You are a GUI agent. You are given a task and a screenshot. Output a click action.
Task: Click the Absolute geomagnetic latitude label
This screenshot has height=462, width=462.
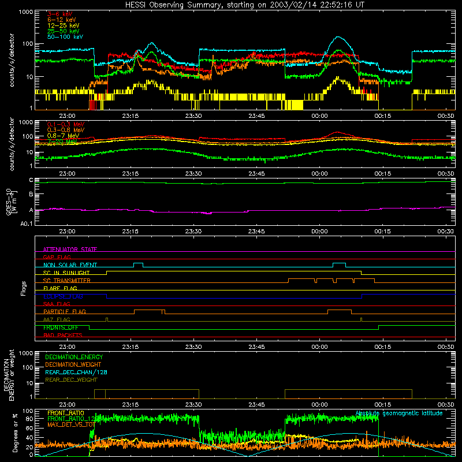[x=399, y=413]
